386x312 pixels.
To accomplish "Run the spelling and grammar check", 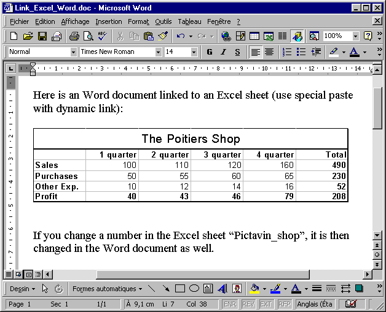I will (x=101, y=36).
